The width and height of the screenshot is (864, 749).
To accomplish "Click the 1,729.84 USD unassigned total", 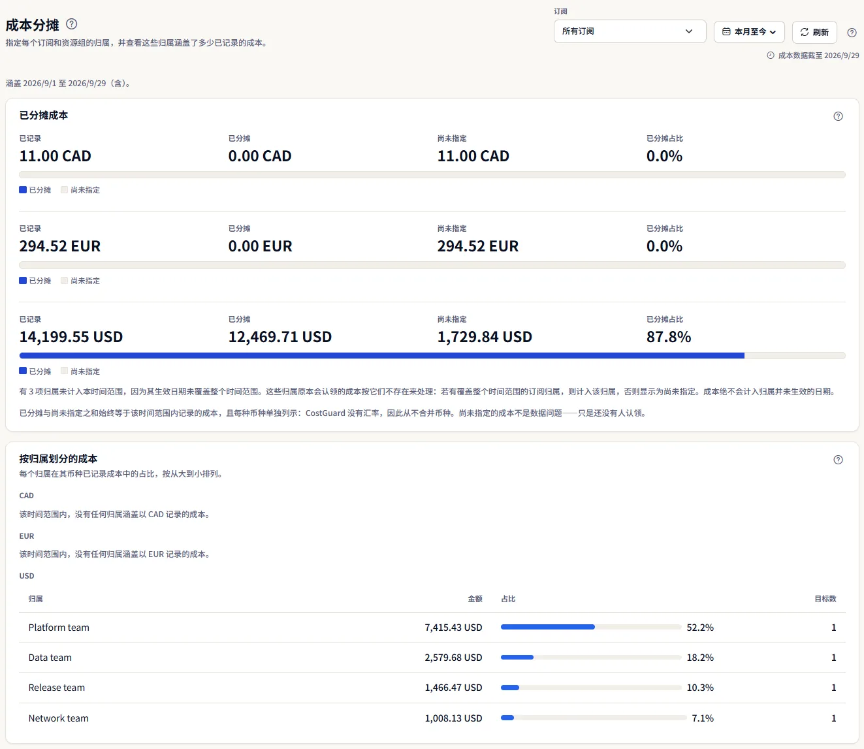I will tap(485, 337).
